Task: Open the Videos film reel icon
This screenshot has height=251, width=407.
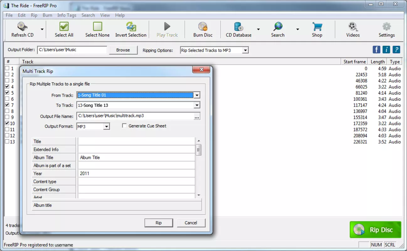Action: (x=353, y=27)
